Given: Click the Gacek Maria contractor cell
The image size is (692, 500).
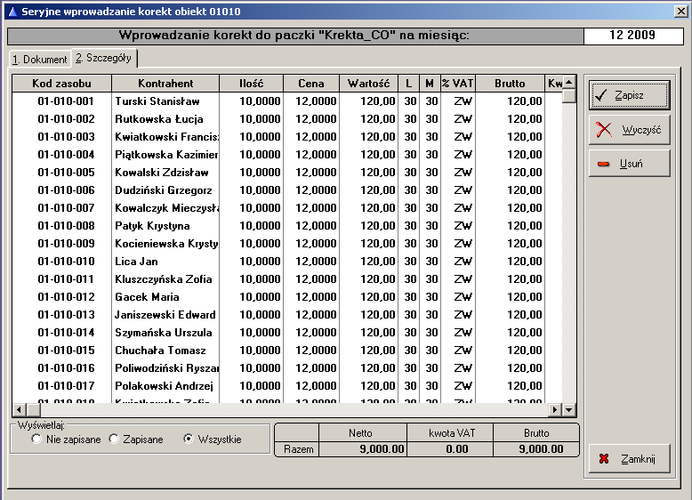Looking at the screenshot, I should 165,297.
